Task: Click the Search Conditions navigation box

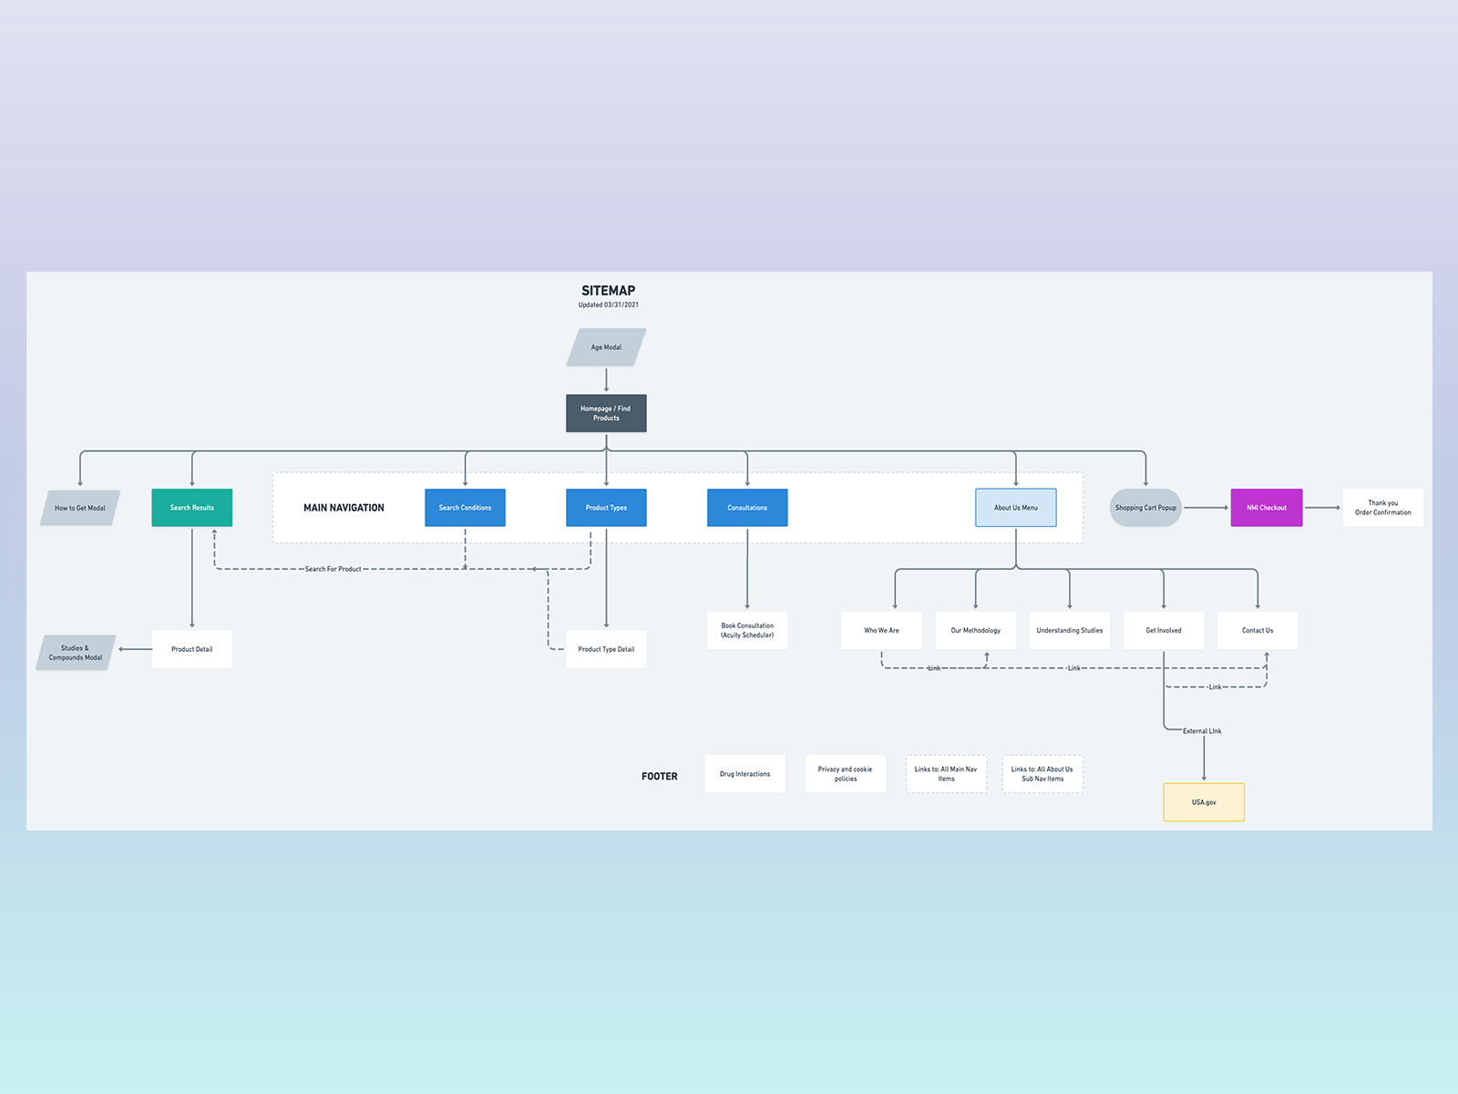Action: [465, 508]
